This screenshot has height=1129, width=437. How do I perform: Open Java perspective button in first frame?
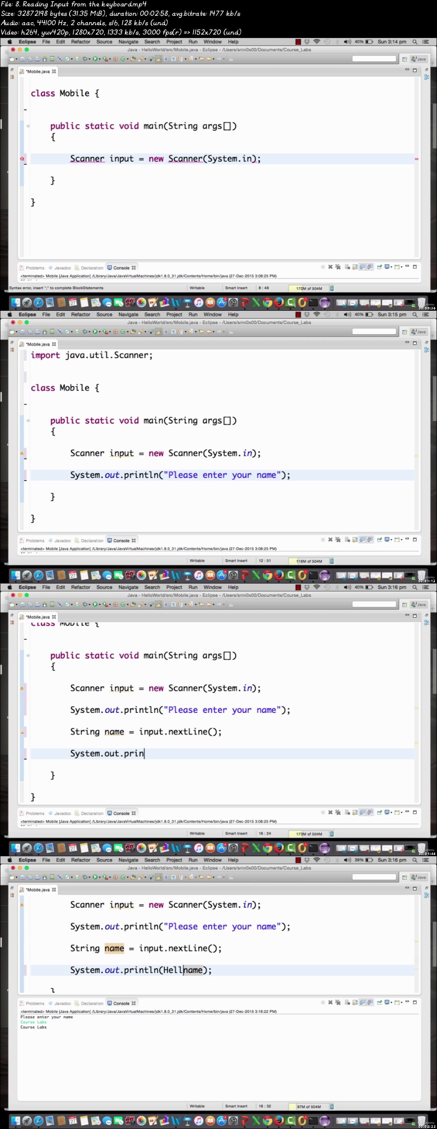pyautogui.click(x=419, y=59)
